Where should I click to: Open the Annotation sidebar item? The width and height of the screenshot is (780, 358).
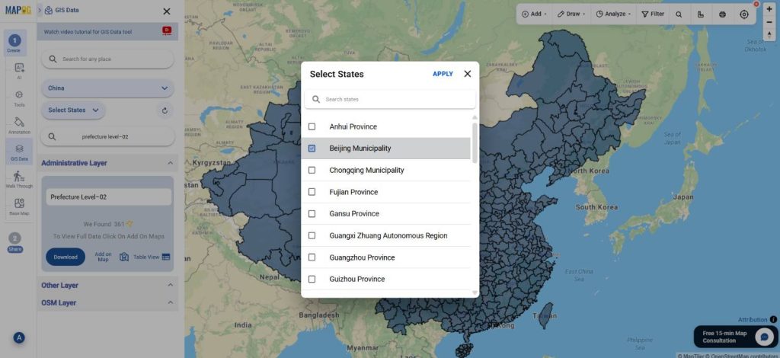pos(19,125)
